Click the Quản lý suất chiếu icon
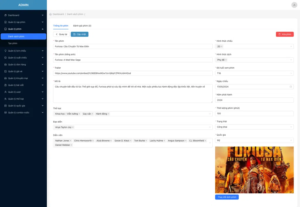 coord(6,58)
